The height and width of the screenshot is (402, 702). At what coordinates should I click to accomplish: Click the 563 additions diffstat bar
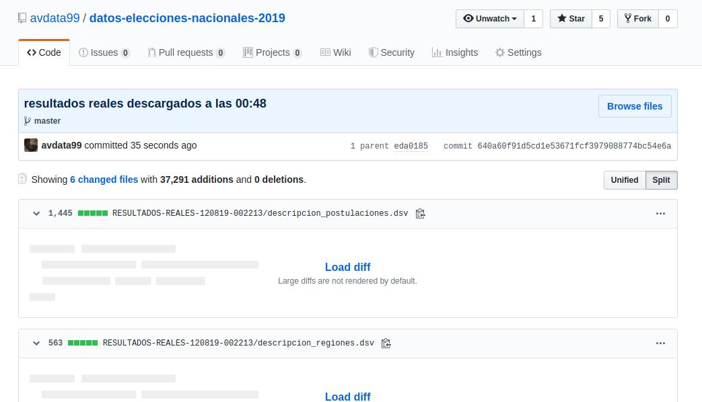(x=83, y=343)
